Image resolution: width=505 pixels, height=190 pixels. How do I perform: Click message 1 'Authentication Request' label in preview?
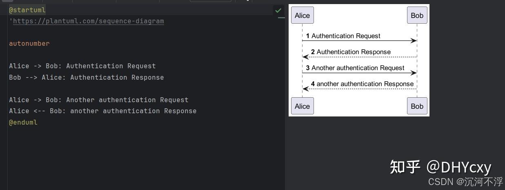pyautogui.click(x=346, y=36)
